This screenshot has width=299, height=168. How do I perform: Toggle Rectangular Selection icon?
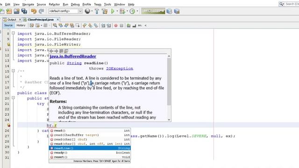(x=78, y=25)
